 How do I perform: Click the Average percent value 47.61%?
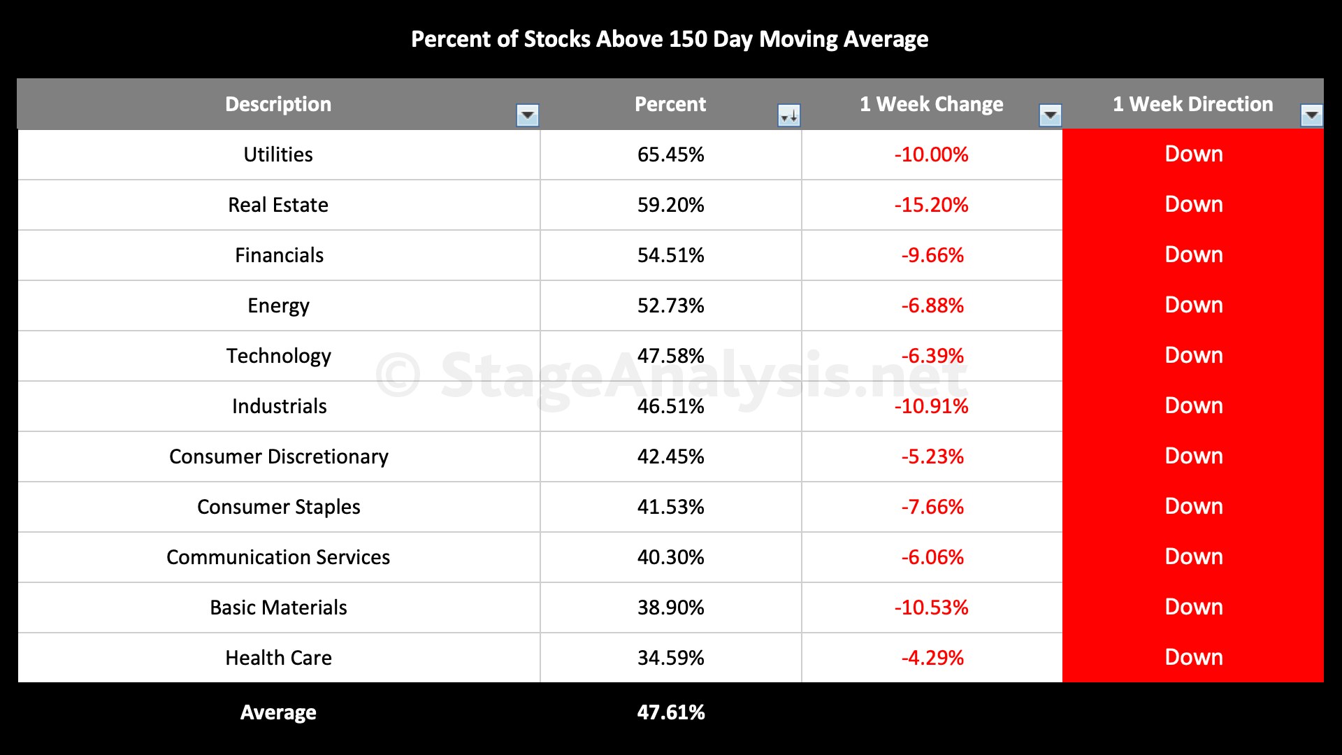point(670,712)
